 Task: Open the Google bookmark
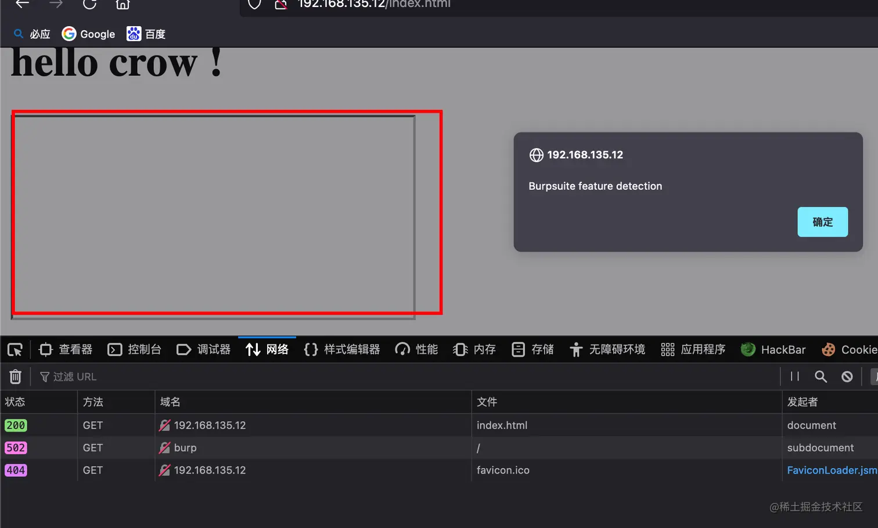88,34
